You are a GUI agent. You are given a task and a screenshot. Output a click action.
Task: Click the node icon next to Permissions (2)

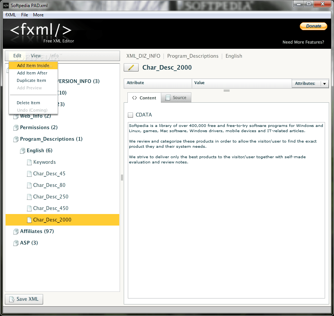16,127
